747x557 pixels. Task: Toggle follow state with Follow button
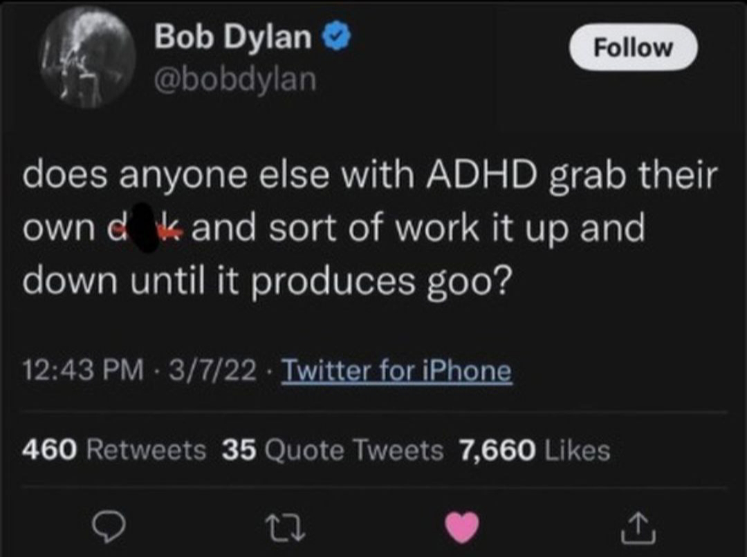[x=633, y=47]
